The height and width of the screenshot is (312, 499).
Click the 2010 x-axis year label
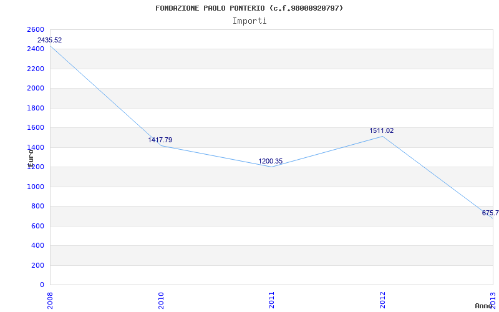161,300
